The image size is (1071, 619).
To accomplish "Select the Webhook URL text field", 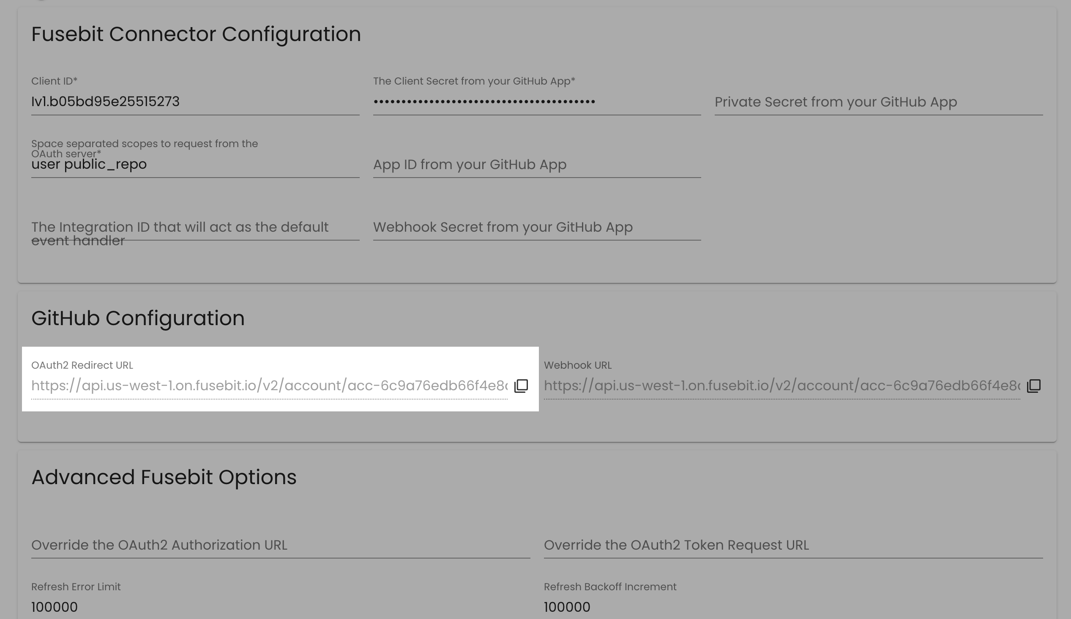I will pyautogui.click(x=781, y=386).
